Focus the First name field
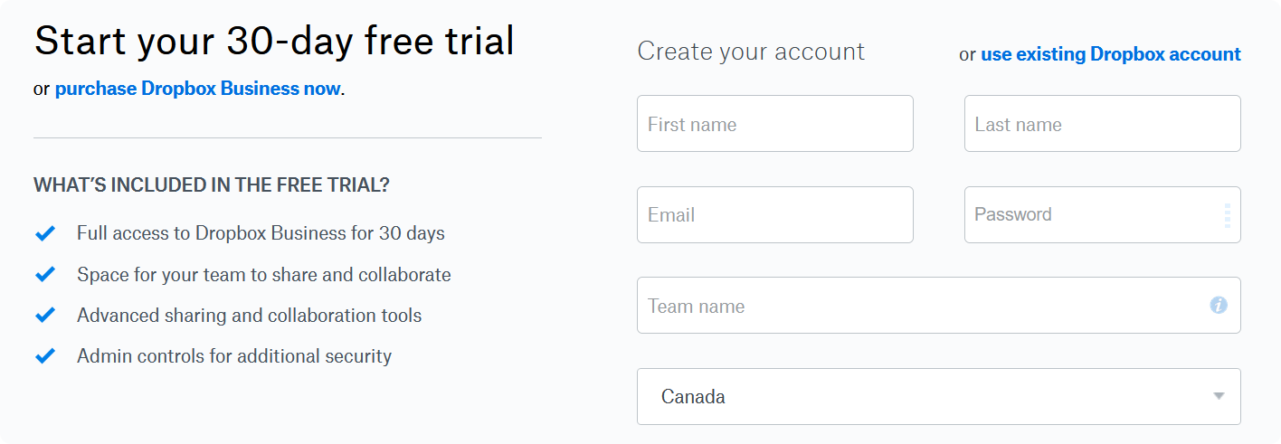This screenshot has height=444, width=1281. click(774, 124)
